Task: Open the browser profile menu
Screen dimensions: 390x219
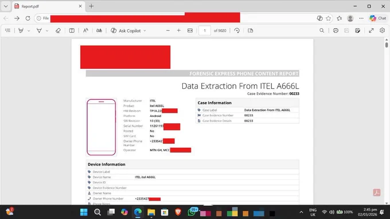Action: [350, 18]
